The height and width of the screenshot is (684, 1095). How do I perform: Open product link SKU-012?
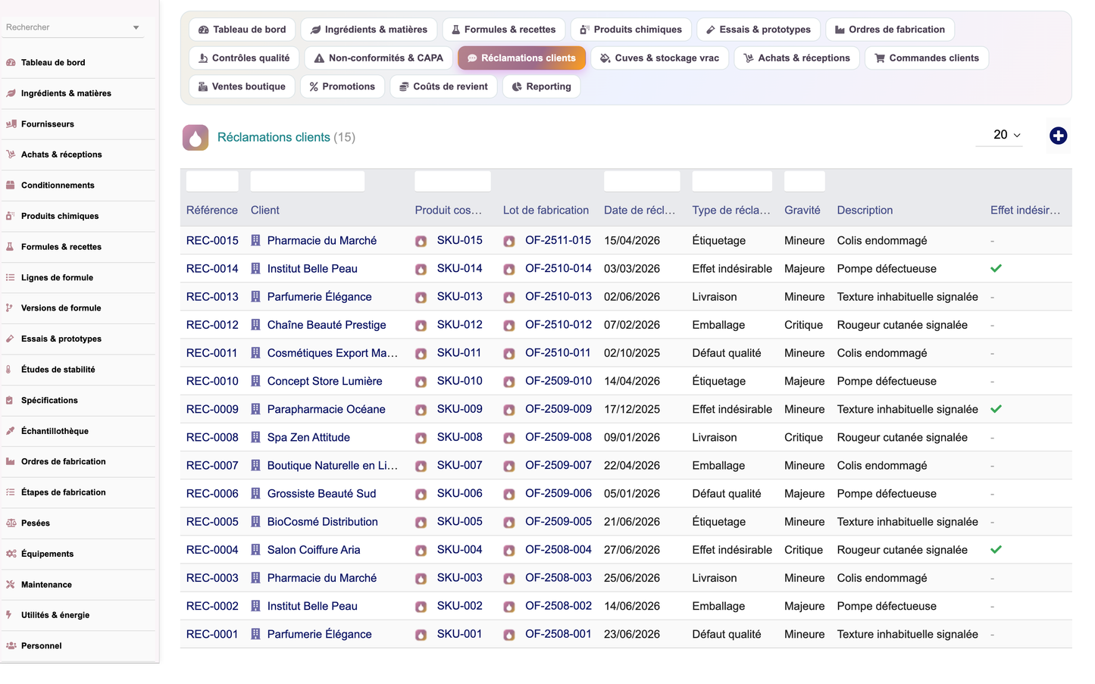(460, 325)
